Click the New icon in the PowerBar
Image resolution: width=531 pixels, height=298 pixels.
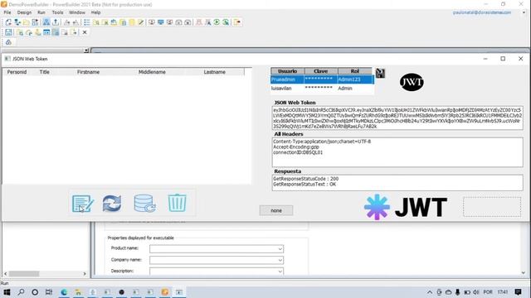pyautogui.click(x=8, y=22)
